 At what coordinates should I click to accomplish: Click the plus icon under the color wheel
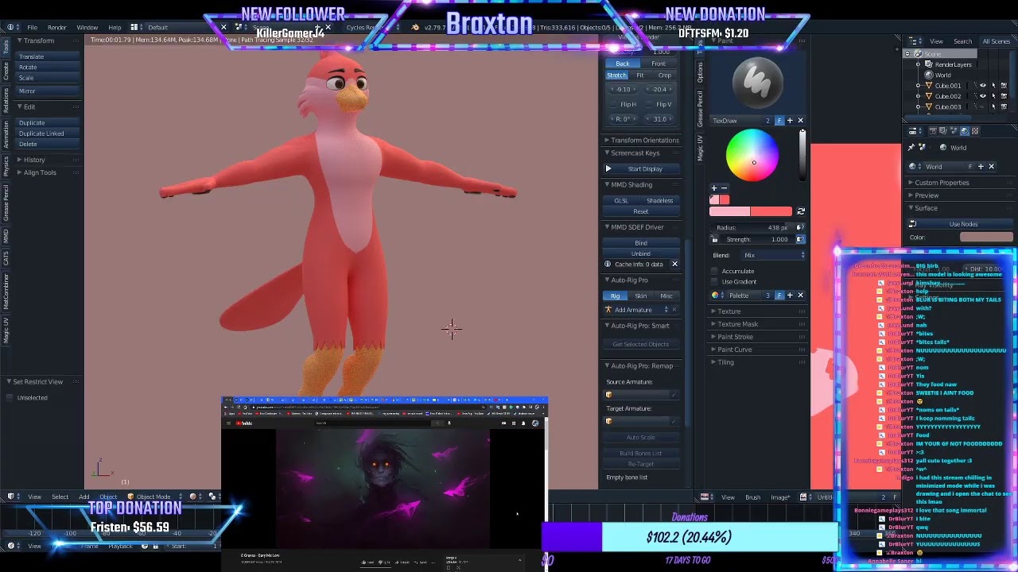pos(714,187)
